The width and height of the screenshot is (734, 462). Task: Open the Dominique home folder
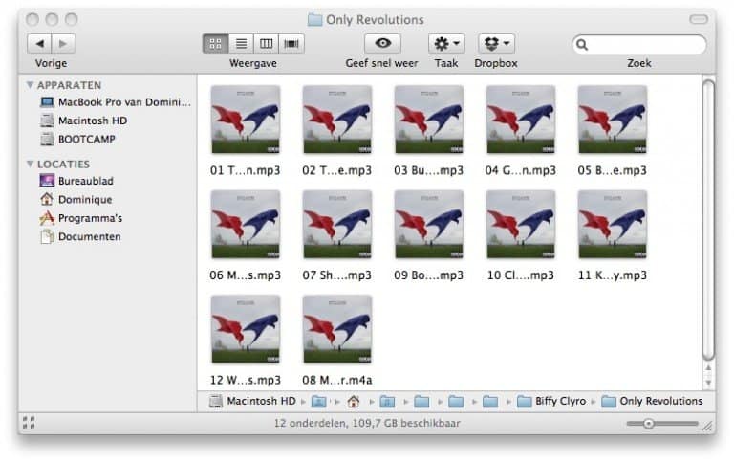(x=76, y=200)
